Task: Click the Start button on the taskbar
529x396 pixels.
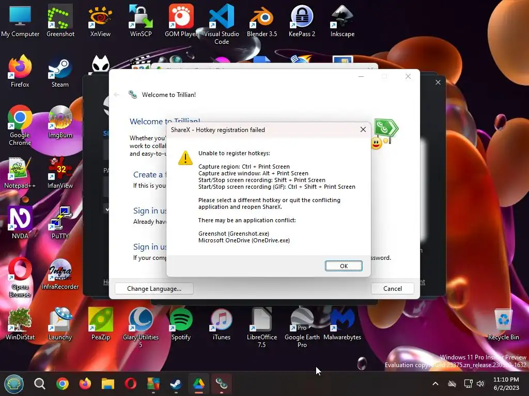Action: click(14, 384)
